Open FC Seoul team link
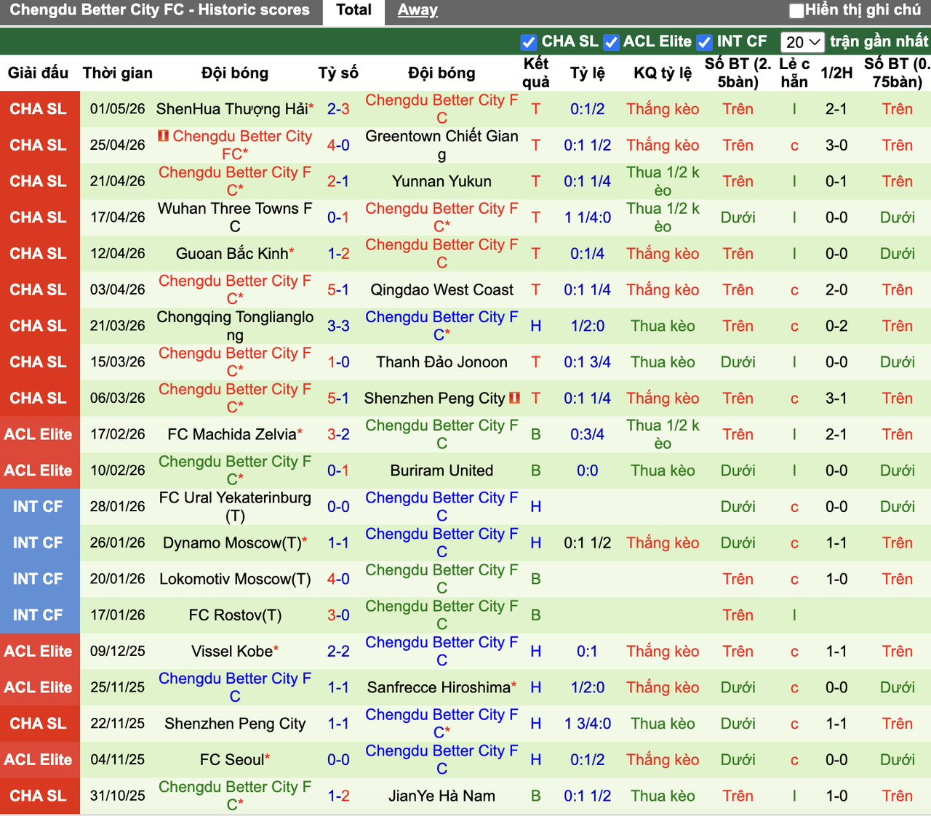Viewport: 931px width, 816px height. pyautogui.click(x=232, y=759)
